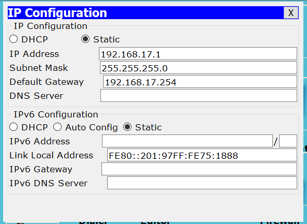Click the empty IPv6 Gateway field
This screenshot has width=307, height=224.
click(x=199, y=169)
